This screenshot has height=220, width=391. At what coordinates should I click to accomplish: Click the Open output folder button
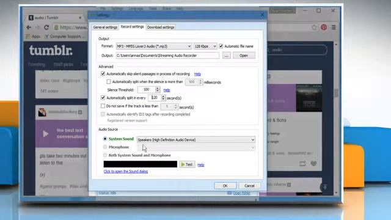[244, 56]
